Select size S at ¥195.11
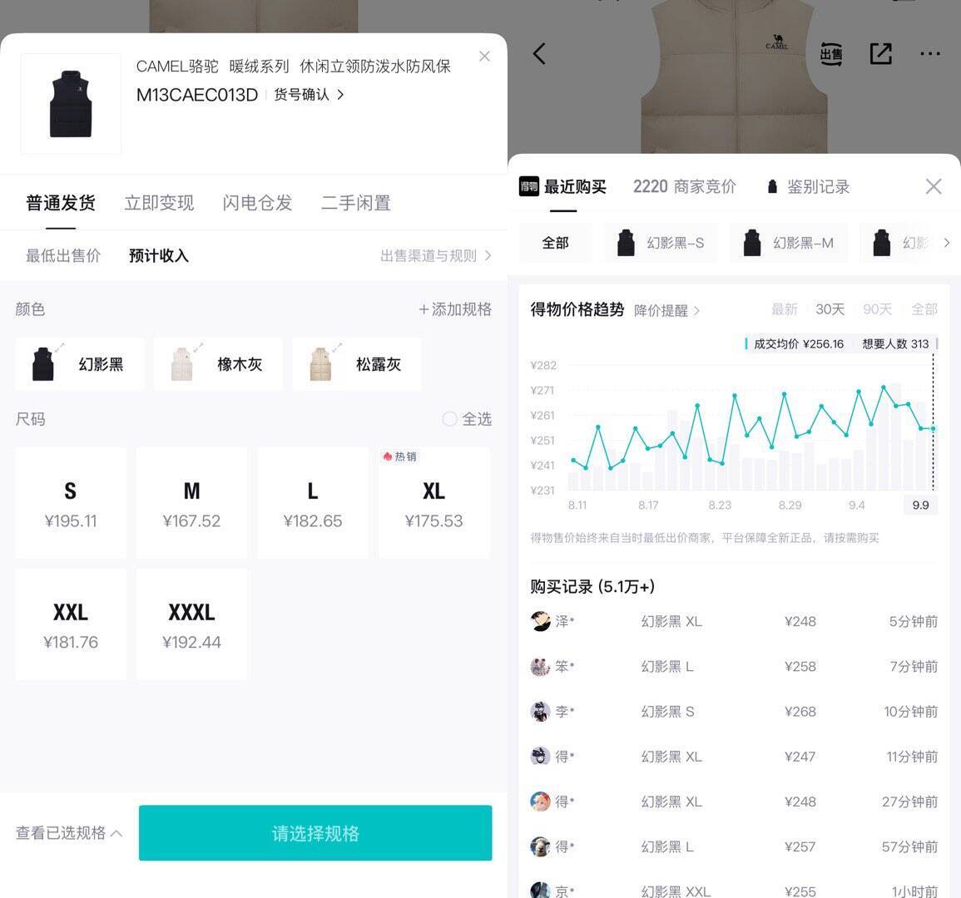 71,502
